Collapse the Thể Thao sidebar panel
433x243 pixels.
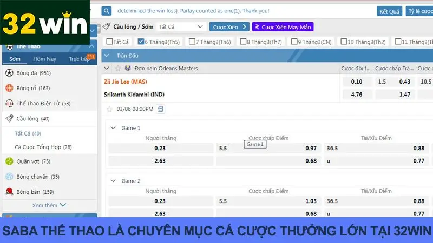[x=91, y=46]
